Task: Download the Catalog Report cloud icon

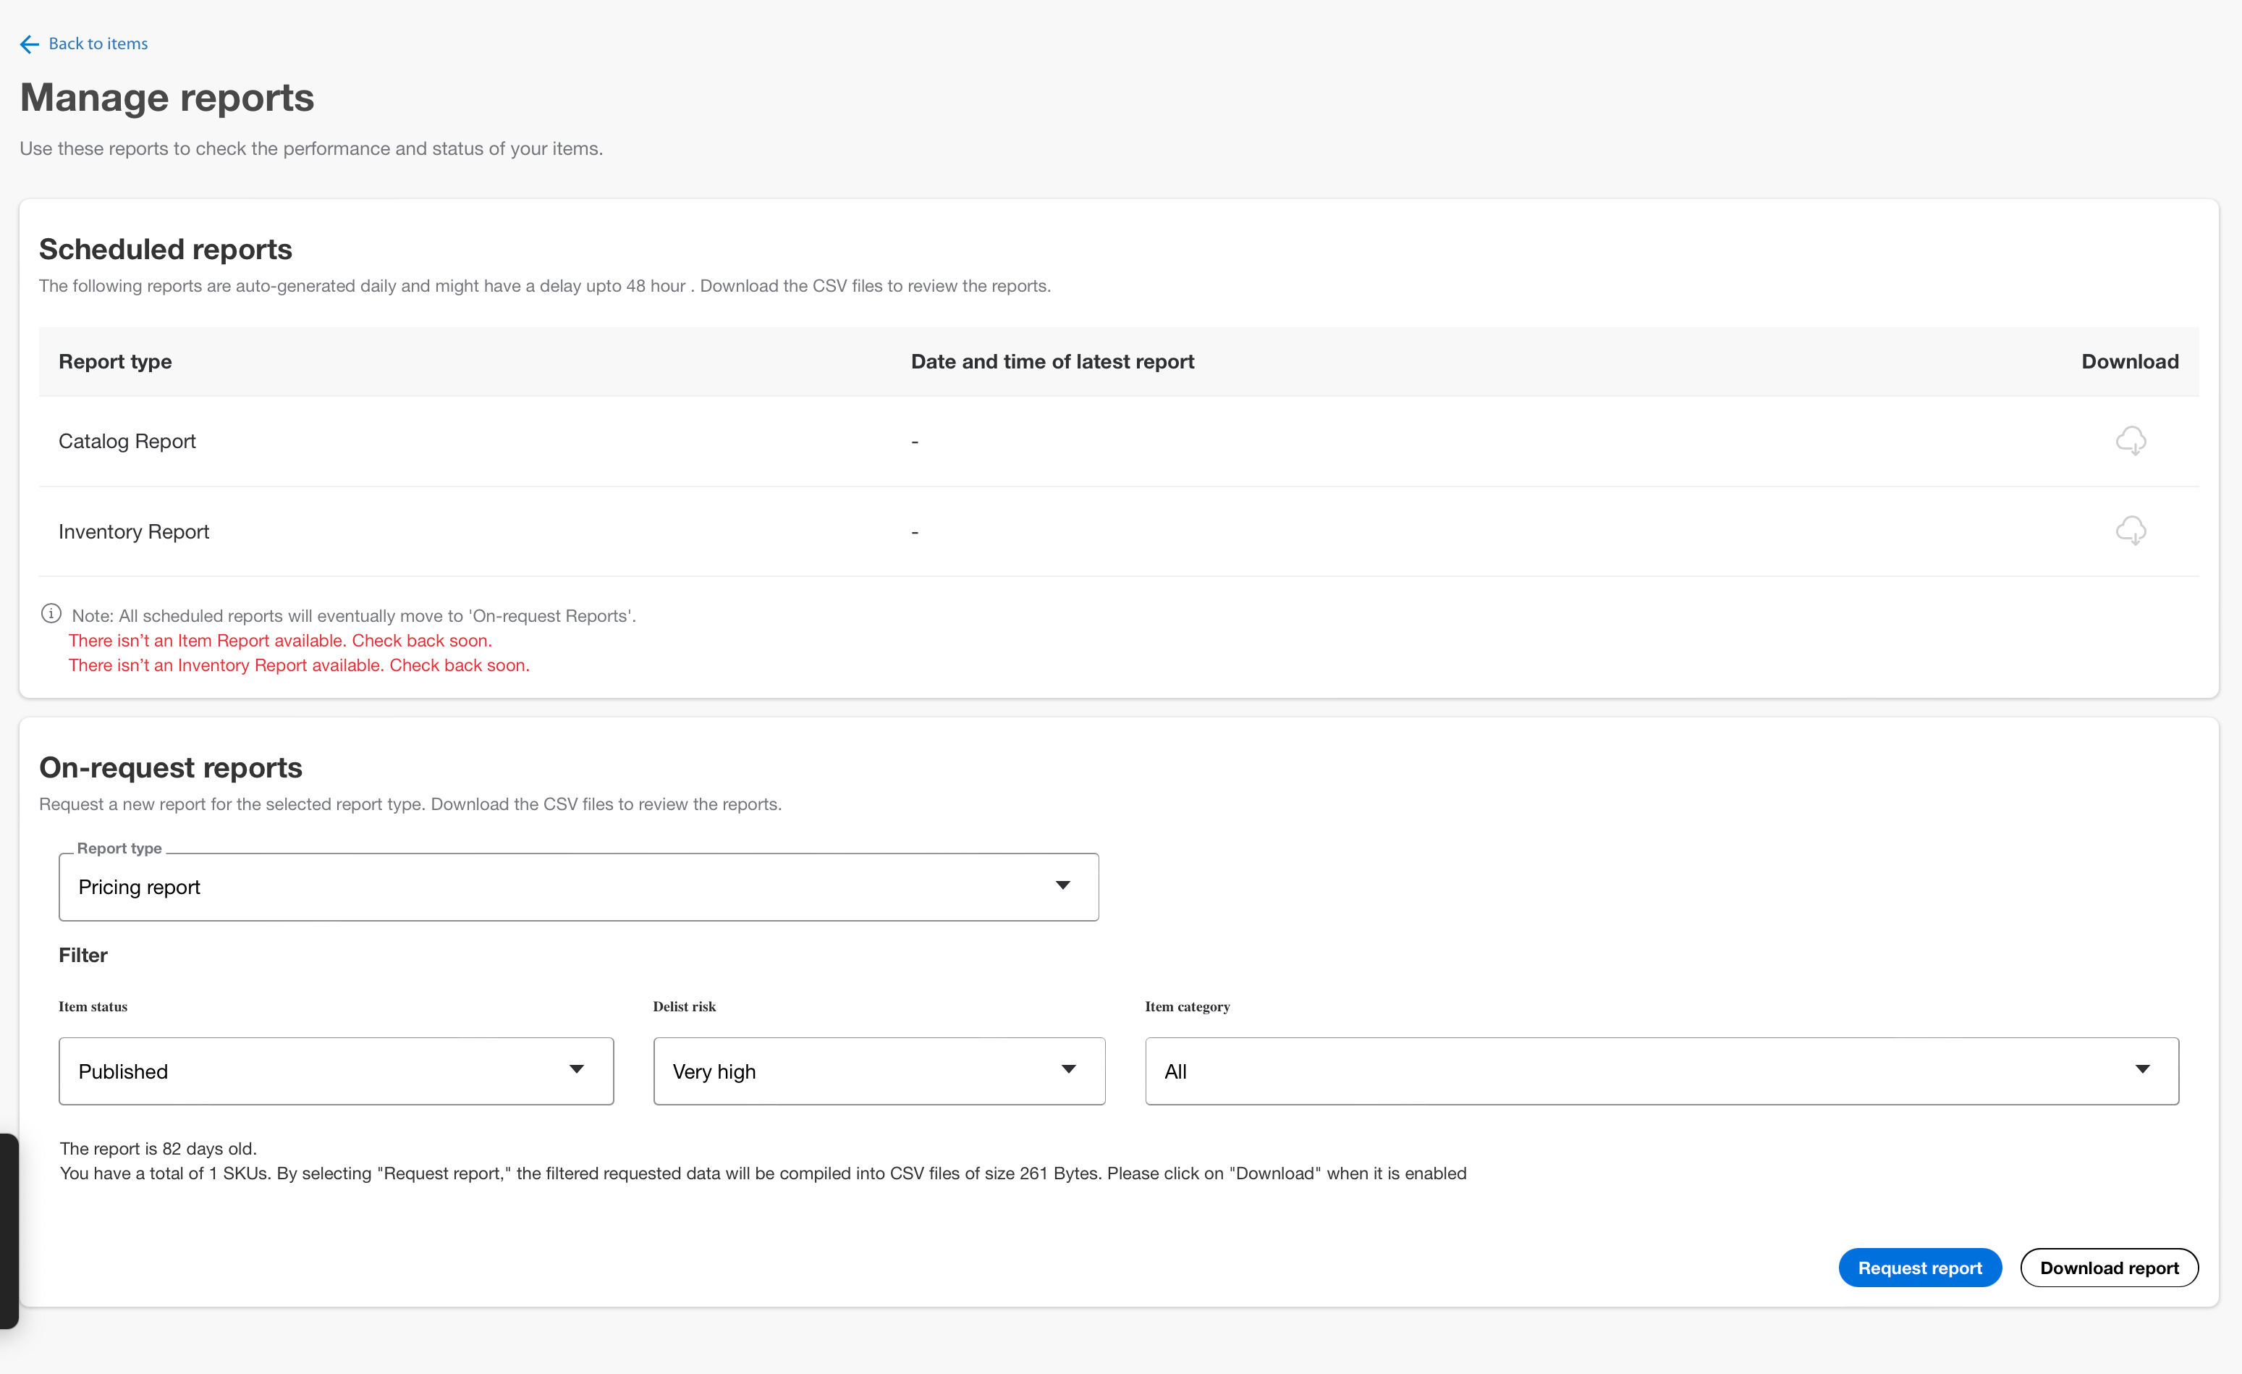Action: [2130, 442]
